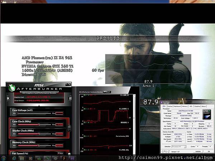The height and width of the screenshot is (161, 215).
Task: Click the NVIDIA GeForce GTX 560 Ti text line
Action: pos(47,66)
